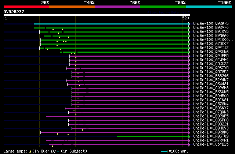Open hit UniRef100_B9SNY7

(x=211, y=108)
